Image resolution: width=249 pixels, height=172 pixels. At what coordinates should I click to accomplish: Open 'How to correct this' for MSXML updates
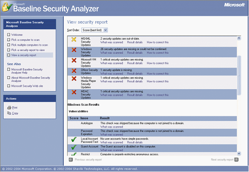click(x=158, y=42)
